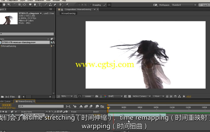Delete selected project item with trash icon
The image size is (210, 132).
19,97
